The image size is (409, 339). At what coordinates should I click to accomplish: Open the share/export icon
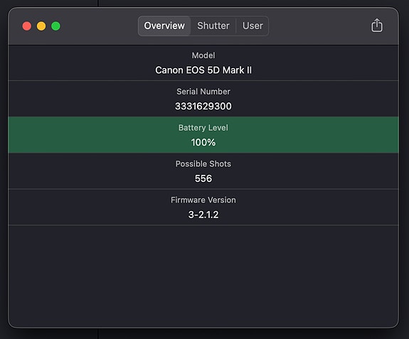(x=377, y=26)
